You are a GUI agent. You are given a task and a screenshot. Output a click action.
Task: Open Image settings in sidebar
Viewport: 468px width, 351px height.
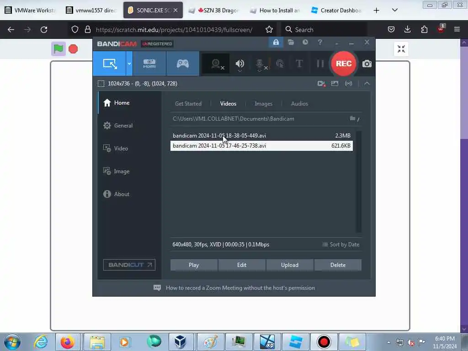[x=129, y=171]
